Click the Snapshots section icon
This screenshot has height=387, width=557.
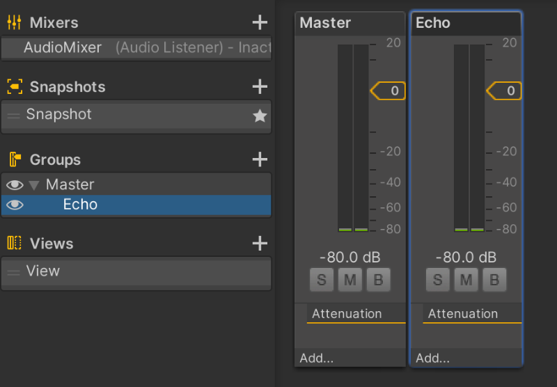point(14,87)
